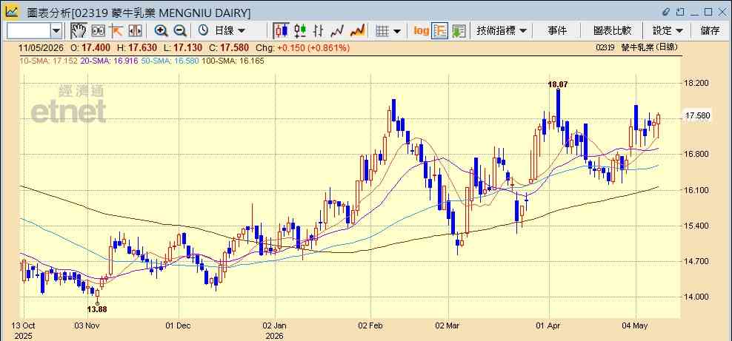The image size is (732, 341).
Task: Switch to area chart style
Action: [357, 31]
